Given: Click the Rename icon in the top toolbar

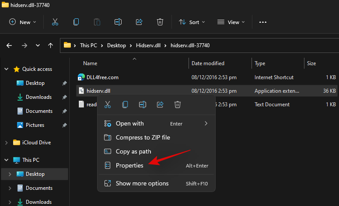Looking at the screenshot, I should [118, 22].
